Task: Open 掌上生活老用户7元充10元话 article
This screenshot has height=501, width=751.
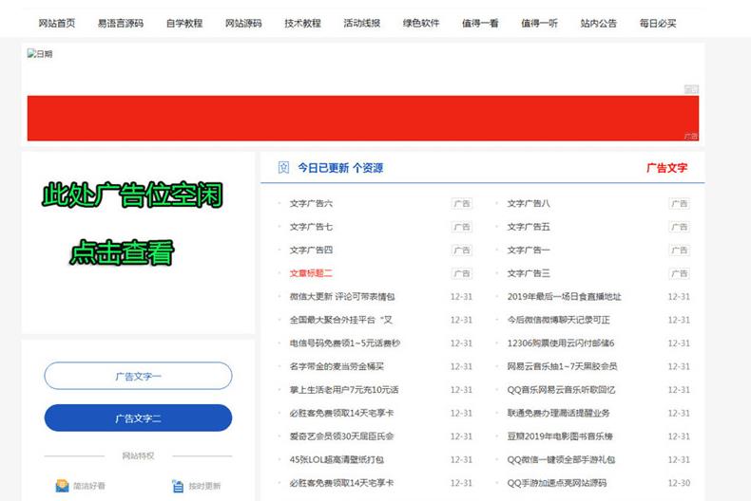Action: click(x=344, y=390)
